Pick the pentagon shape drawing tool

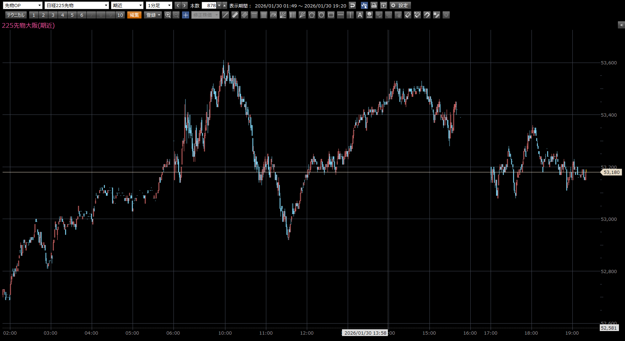coord(312,15)
